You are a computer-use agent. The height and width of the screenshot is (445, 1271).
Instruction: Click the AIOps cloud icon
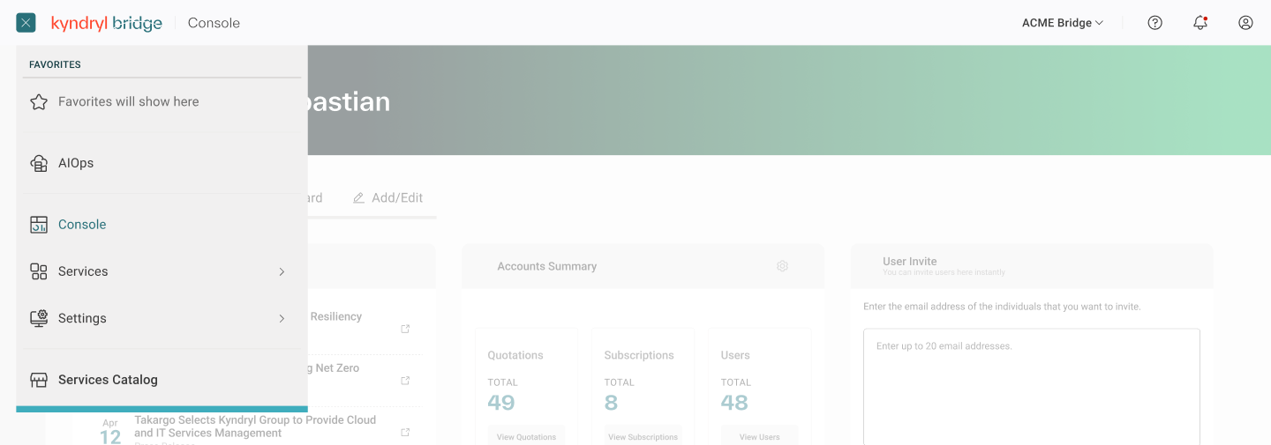[x=39, y=163]
